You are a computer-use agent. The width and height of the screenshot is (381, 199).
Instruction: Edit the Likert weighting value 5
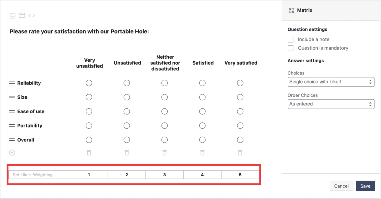tap(240, 175)
